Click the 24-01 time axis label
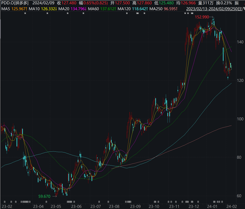Screen dimensions: 245x209 (212, 207)
